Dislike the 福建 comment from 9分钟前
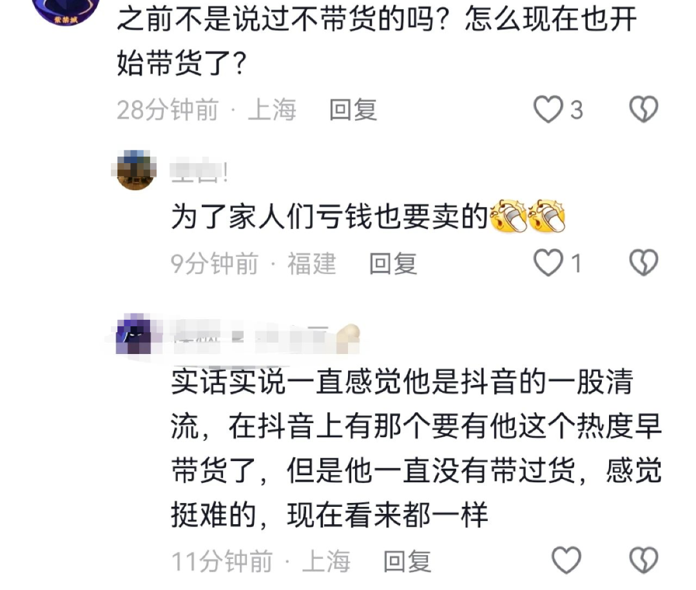Image resolution: width=696 pixels, height=590 pixels. tap(643, 262)
